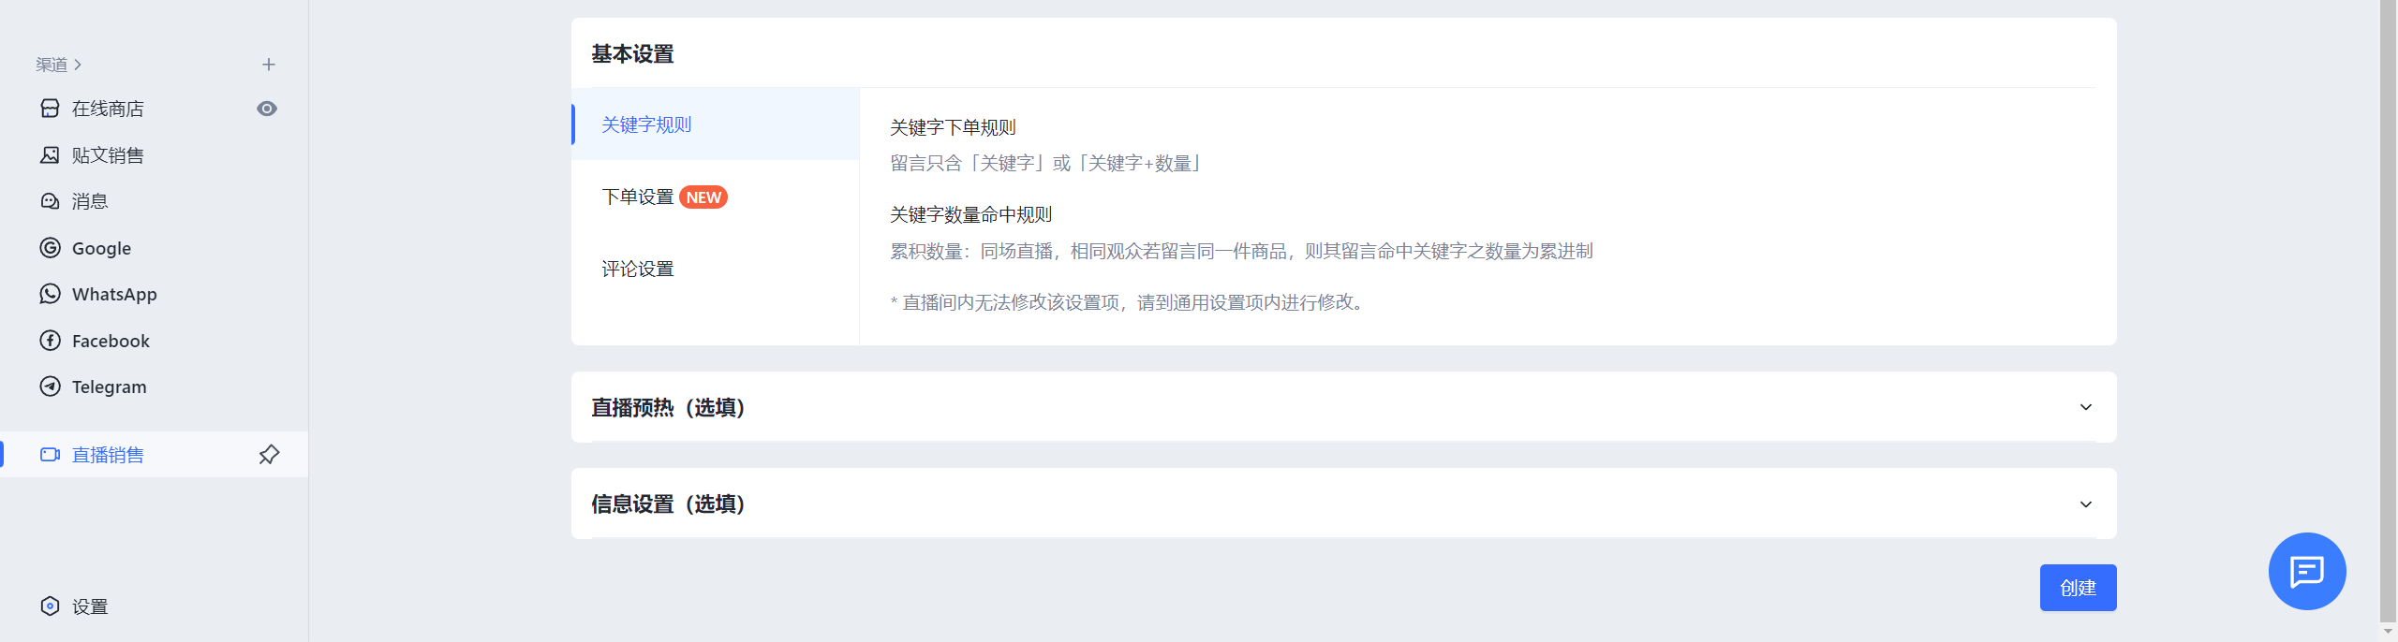This screenshot has height=642, width=2398.
Task: Expand the 直播预热（选填）section
Action: (1343, 407)
